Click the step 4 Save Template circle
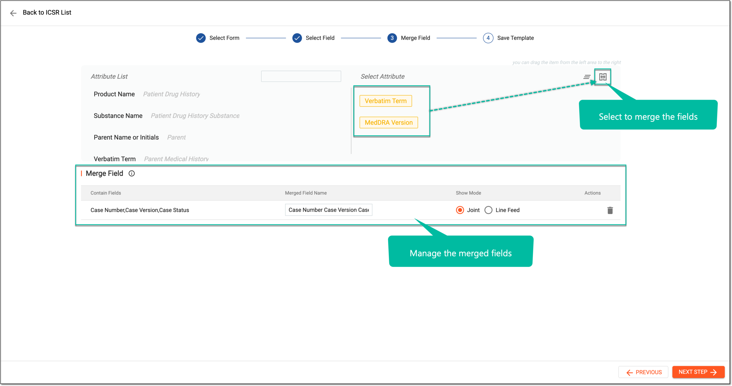Viewport: 732px width, 386px height. [488, 38]
